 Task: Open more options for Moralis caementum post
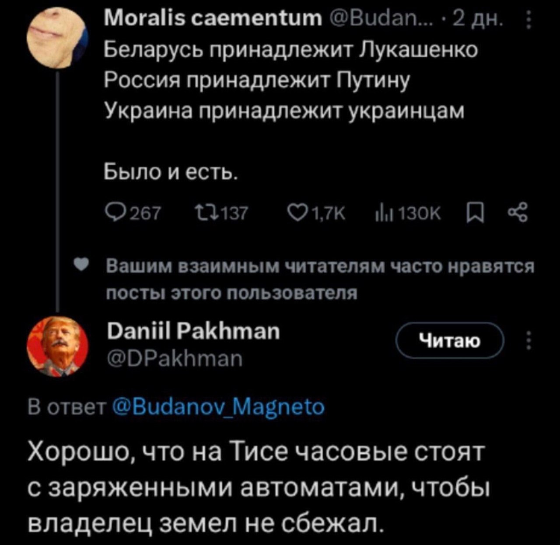pos(528,20)
